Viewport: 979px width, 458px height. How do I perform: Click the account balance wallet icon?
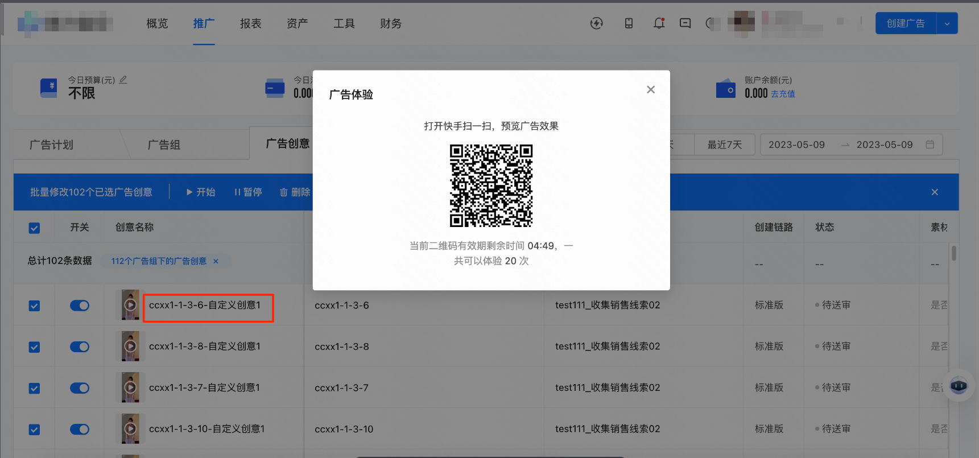point(725,89)
